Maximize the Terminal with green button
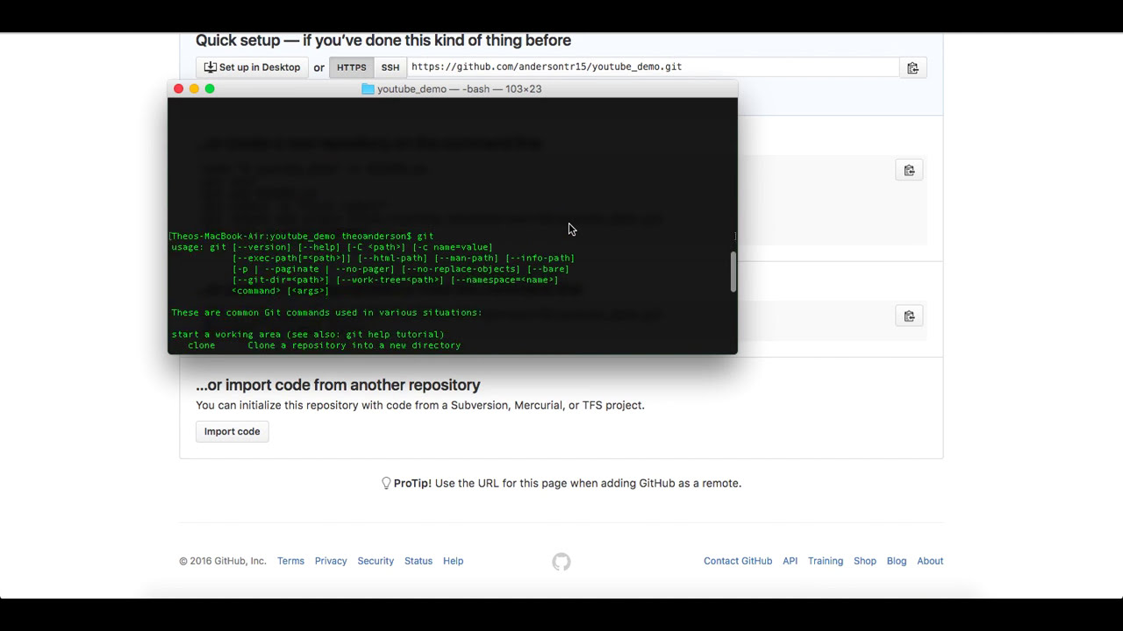 pyautogui.click(x=210, y=89)
